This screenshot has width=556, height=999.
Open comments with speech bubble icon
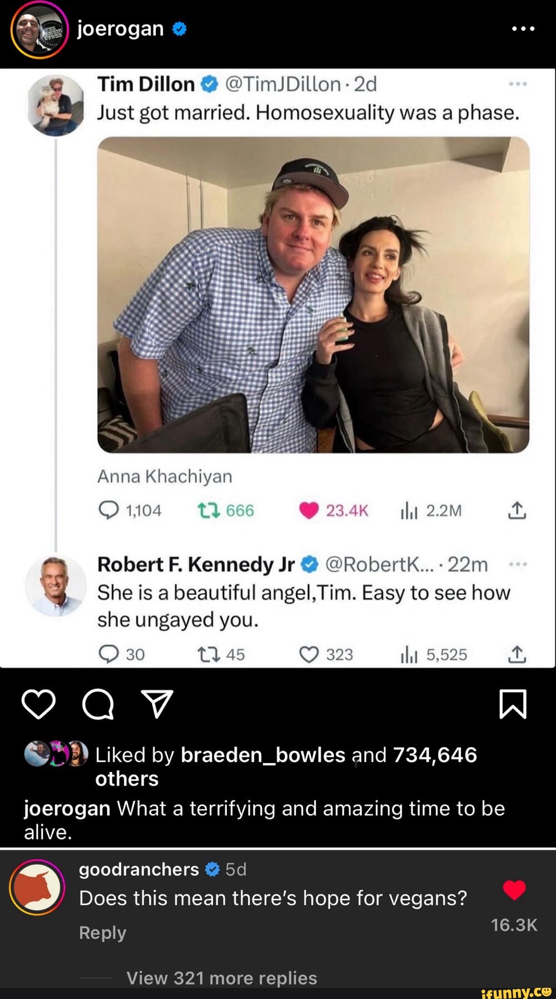[98, 705]
